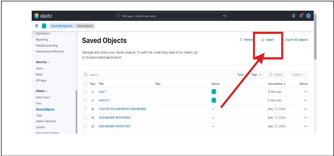This screenshot has width=334, height=156.
Task: Toggle the select-all checkbox in table header
Action: click(85, 84)
